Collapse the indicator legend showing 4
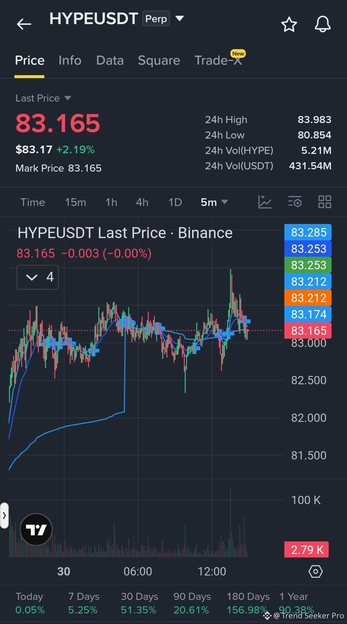 38,277
